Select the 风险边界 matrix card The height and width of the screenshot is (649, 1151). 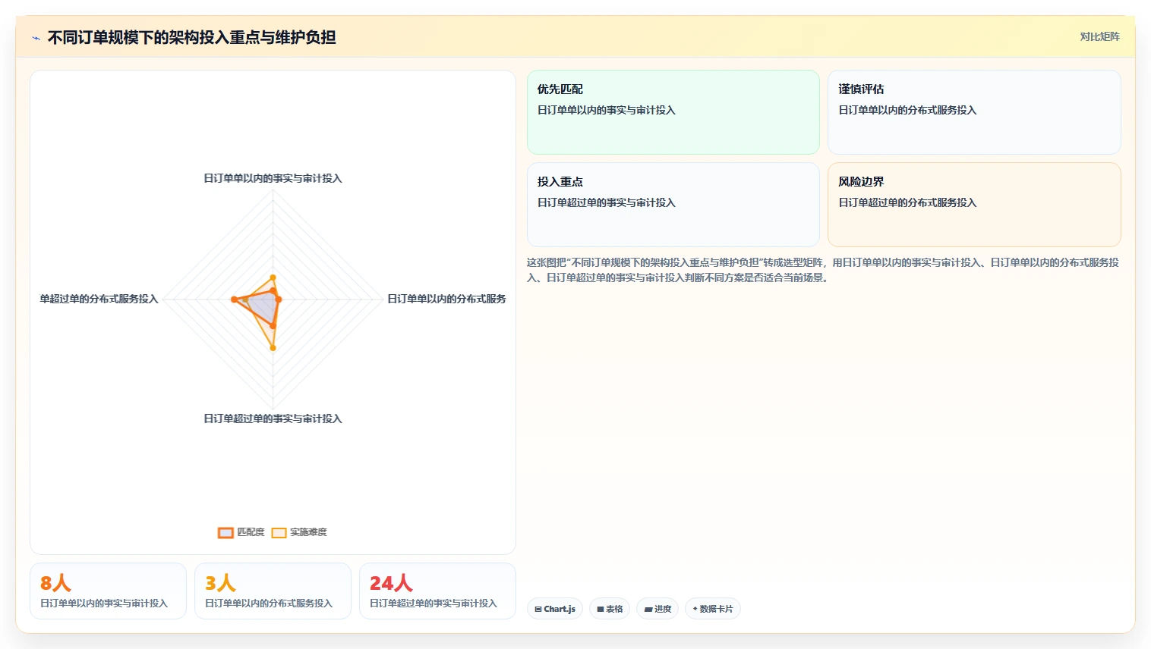click(x=974, y=205)
